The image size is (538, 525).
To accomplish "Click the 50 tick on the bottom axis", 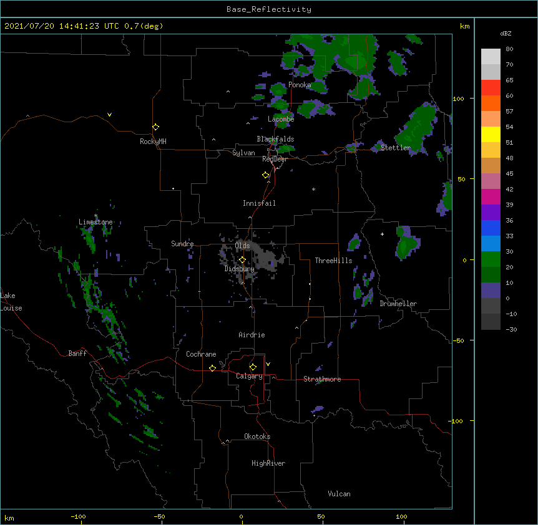I will (321, 516).
